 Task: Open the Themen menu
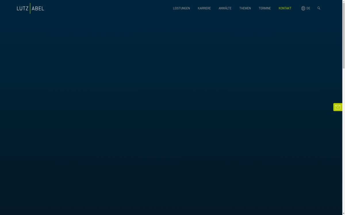pos(245,8)
